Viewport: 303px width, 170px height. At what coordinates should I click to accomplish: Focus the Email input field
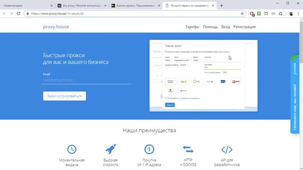86,80
